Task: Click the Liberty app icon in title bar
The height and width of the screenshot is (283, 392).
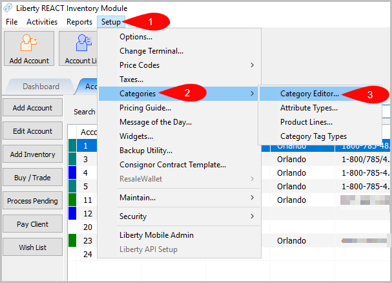Action: point(8,8)
